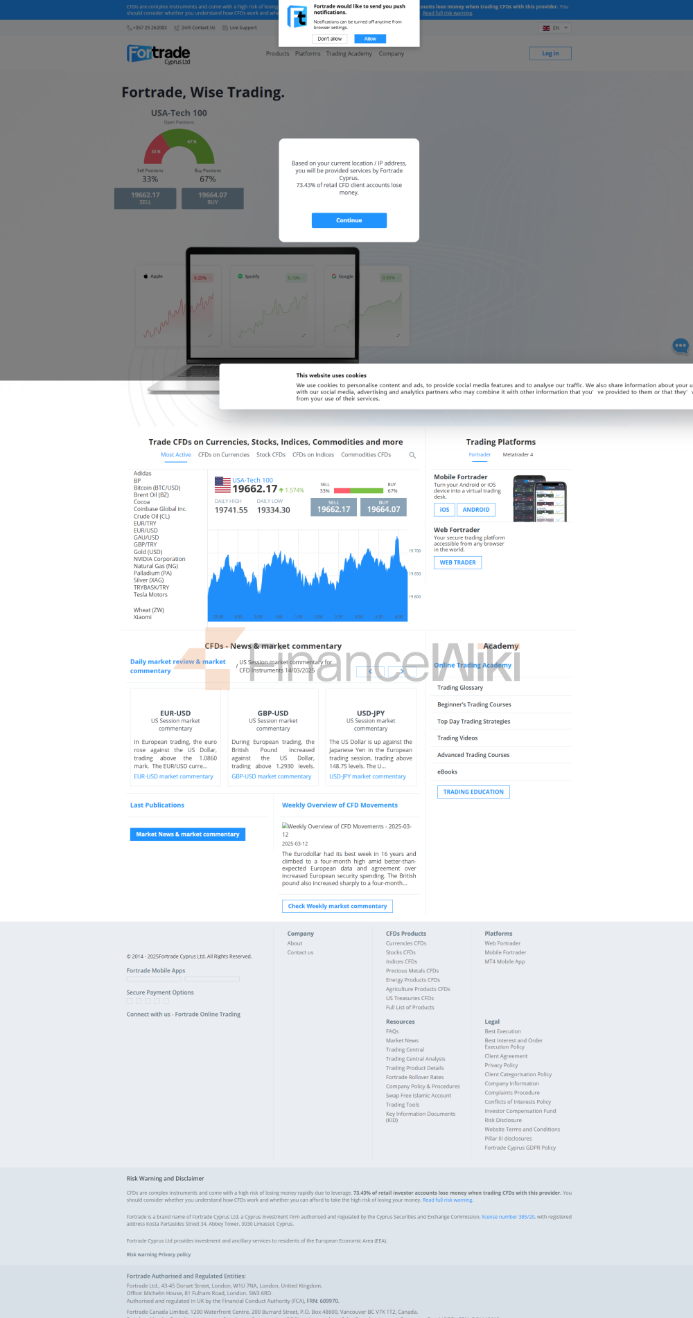Select Bitcoin (BTC/USD) in the instrument list
The height and width of the screenshot is (1318, 693).
coord(157,488)
